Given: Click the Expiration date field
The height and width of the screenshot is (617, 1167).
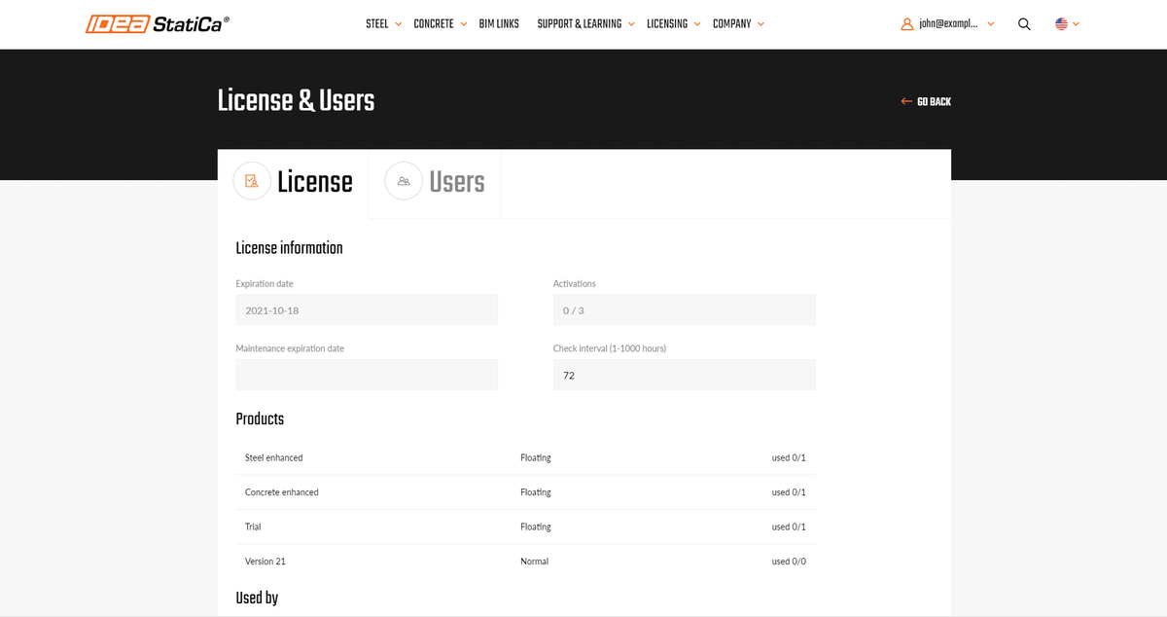Looking at the screenshot, I should click(367, 309).
